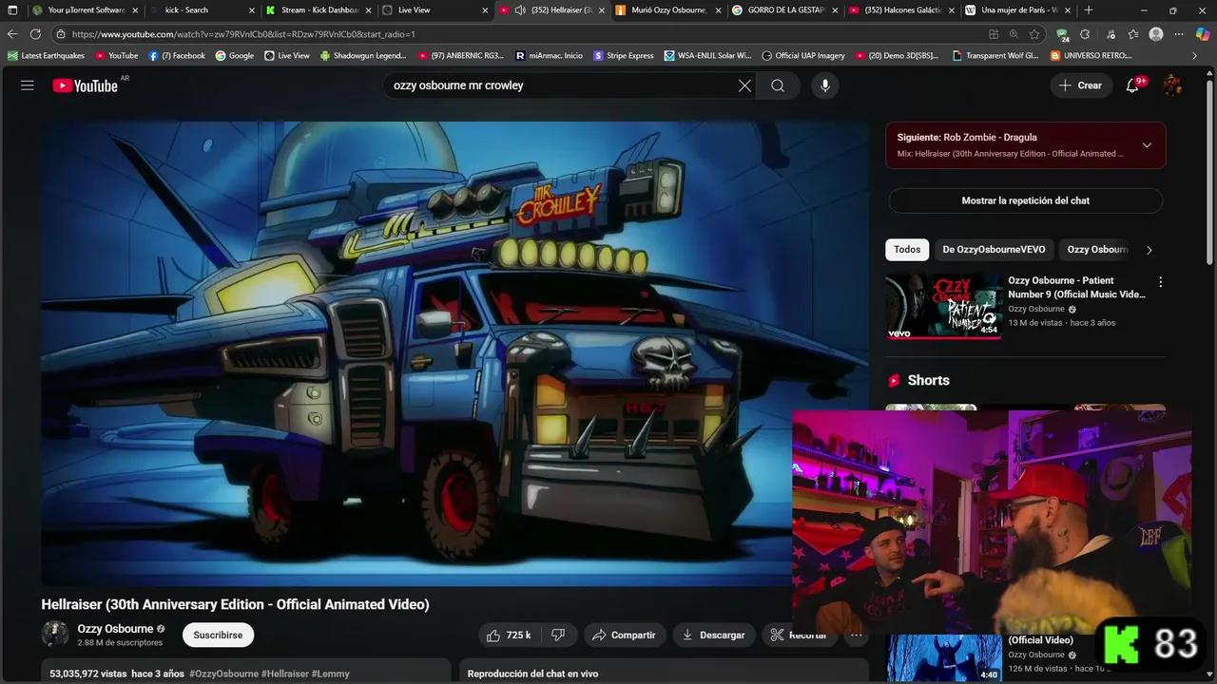
Task: Click the Descargar download button
Action: (713, 635)
